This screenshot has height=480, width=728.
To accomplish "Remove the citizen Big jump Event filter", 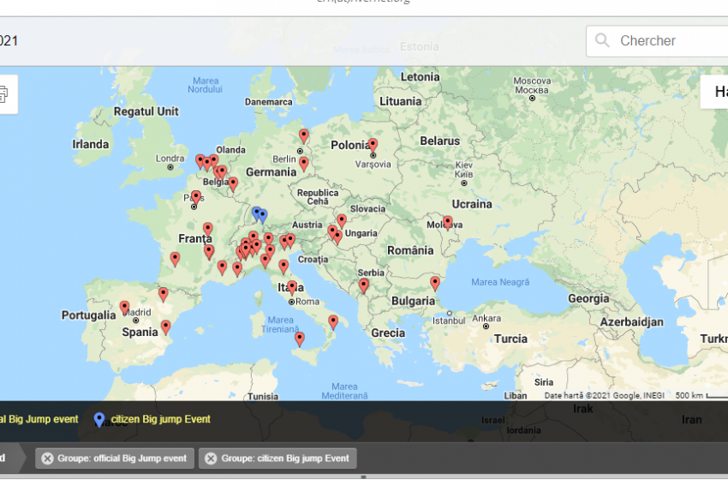I will 211,459.
